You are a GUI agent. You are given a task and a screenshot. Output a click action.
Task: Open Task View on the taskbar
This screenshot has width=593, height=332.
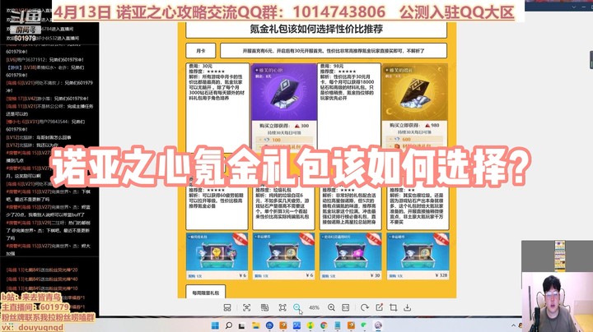point(242,325)
